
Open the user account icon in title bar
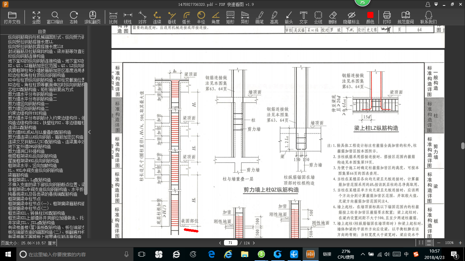click(428, 4)
